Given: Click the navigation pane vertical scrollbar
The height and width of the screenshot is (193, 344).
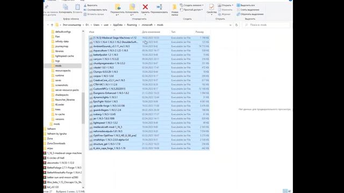Looking at the screenshot, I should click(83, 108).
